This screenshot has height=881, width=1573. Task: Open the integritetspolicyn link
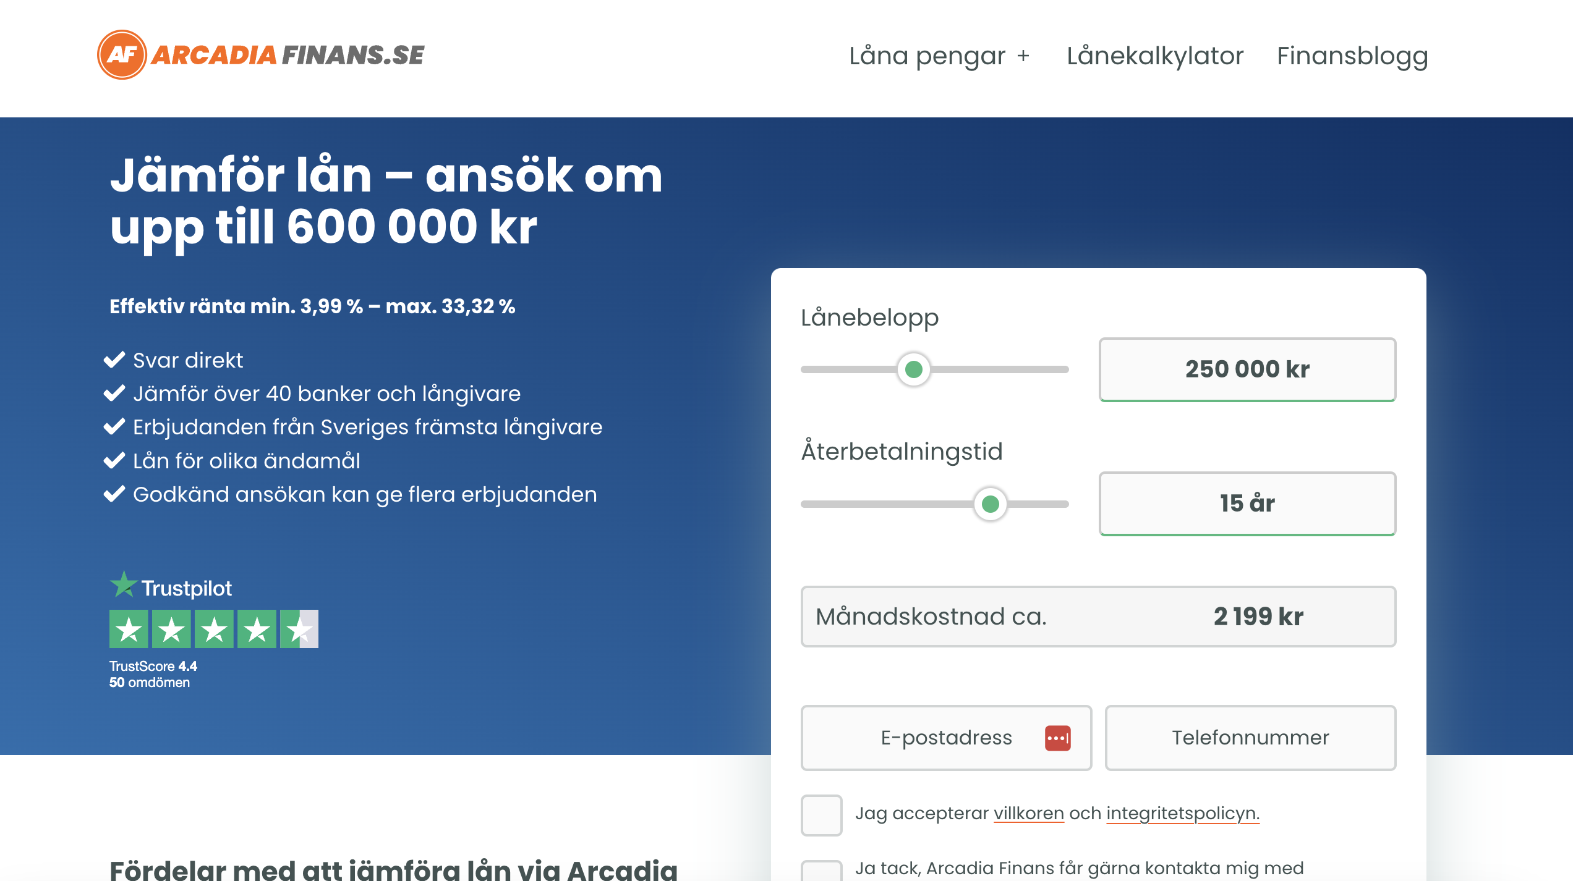(x=1182, y=813)
